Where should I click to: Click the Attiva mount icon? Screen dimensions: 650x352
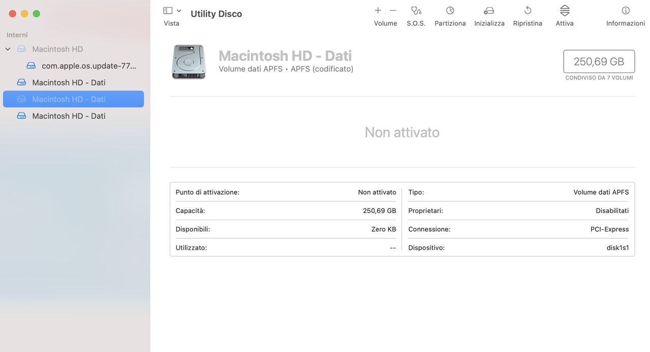click(565, 11)
